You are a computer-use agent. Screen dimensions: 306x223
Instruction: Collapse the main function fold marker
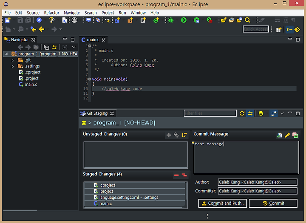pos(90,79)
